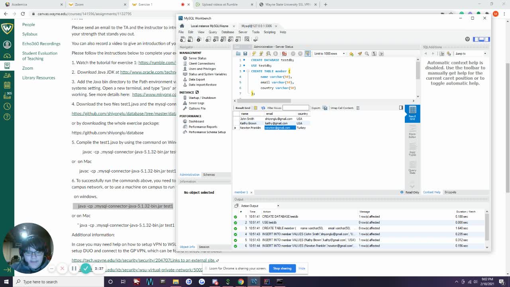Screen dimensions: 510x287
Task: Open Performance Reports in Navigator
Action: [x=203, y=127]
